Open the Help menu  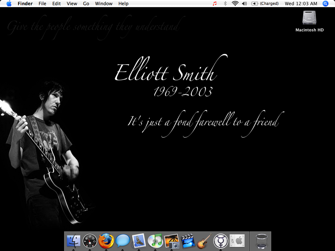coord(123,4)
